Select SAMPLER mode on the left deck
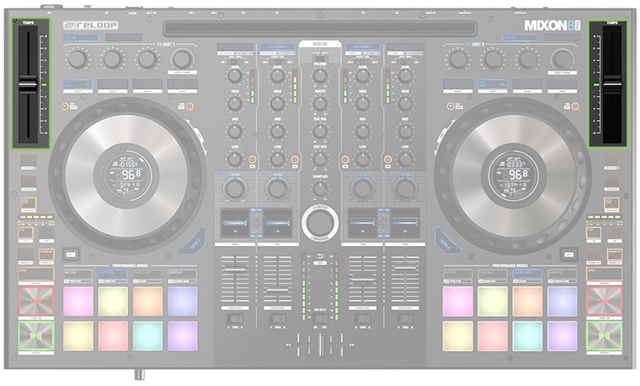Screen dimensions: 640x386 (x=182, y=273)
